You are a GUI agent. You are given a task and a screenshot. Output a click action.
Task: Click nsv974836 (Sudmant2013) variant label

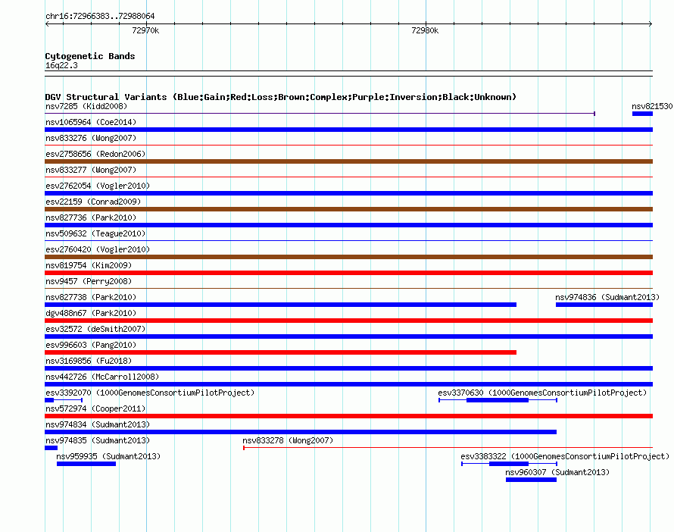pos(607,297)
